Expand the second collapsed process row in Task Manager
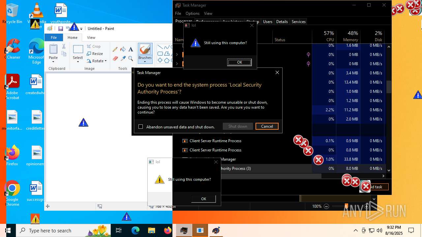Viewport: 422px width, 237px height. point(177,64)
